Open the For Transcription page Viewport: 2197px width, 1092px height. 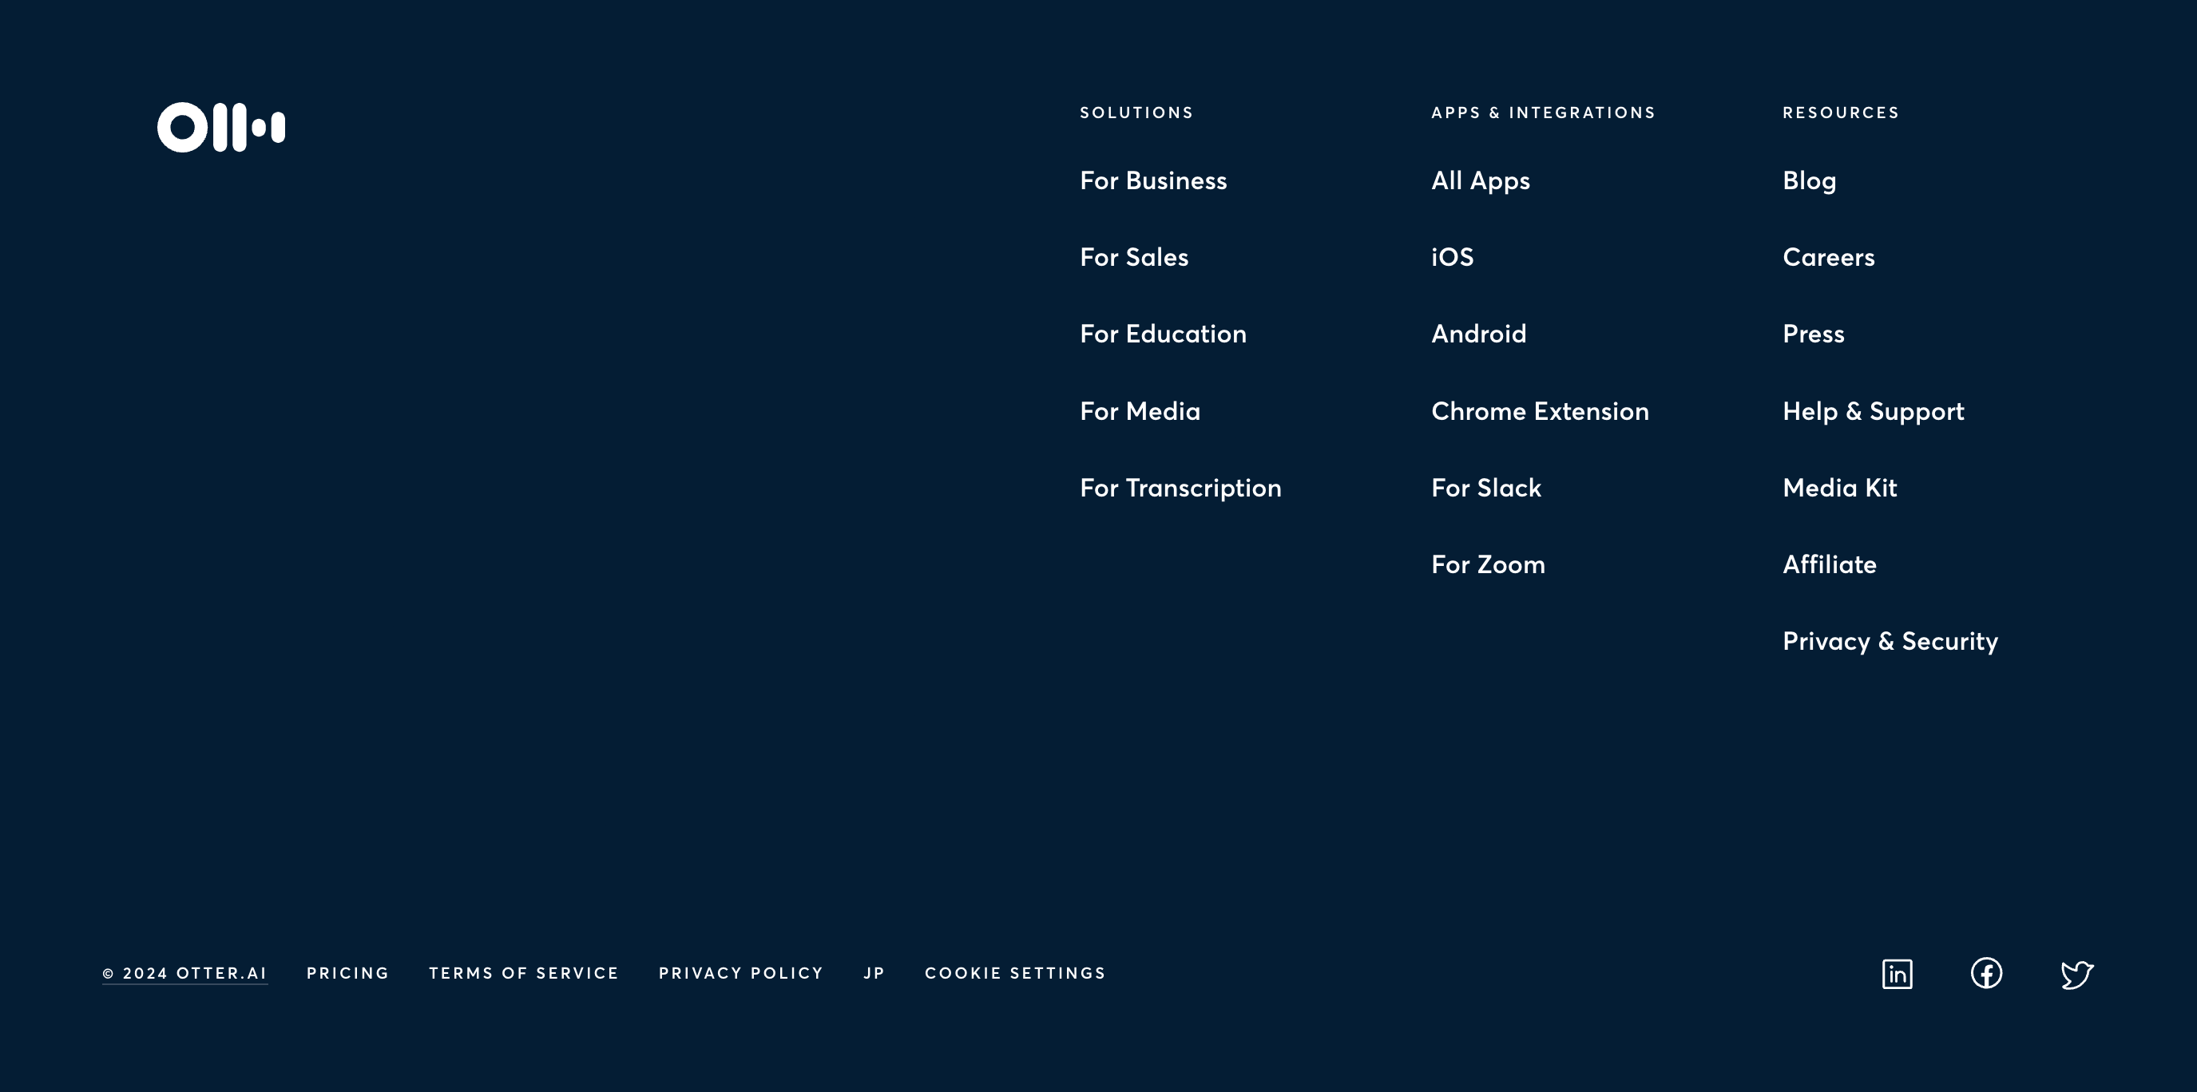[x=1180, y=488]
